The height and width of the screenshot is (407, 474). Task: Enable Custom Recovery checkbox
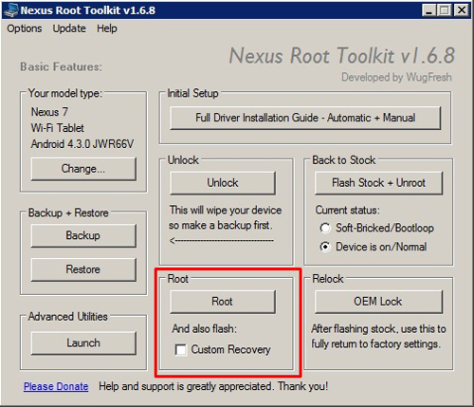(x=181, y=350)
